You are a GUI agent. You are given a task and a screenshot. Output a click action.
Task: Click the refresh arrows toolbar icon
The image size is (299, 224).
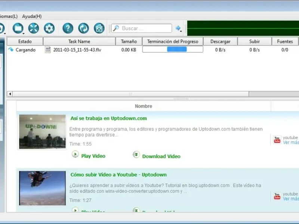[x=83, y=28]
